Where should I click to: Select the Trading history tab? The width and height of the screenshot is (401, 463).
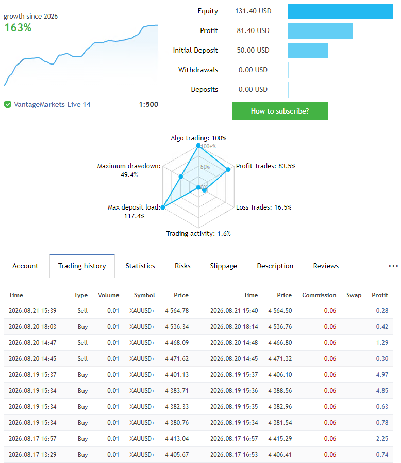82,266
